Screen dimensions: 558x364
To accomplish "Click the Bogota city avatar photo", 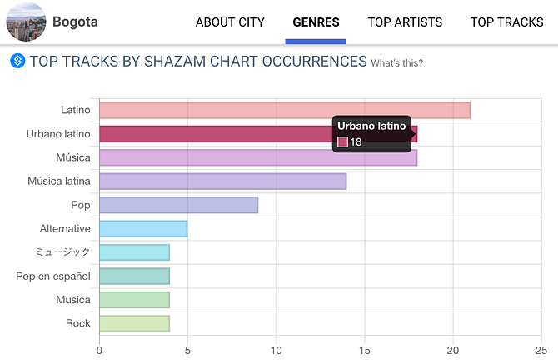I will click(x=27, y=22).
